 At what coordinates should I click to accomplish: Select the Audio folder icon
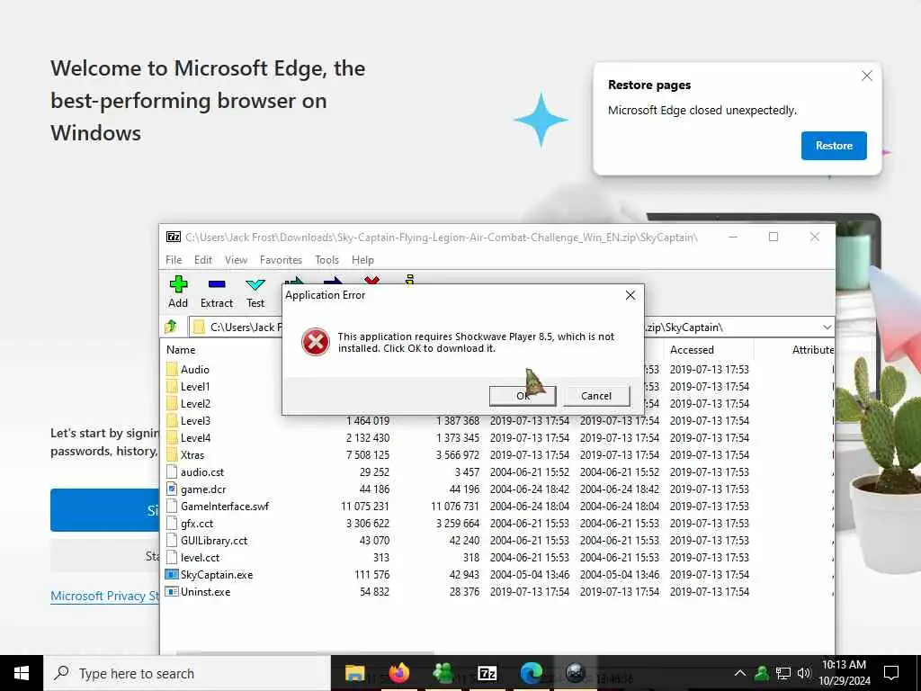172,369
